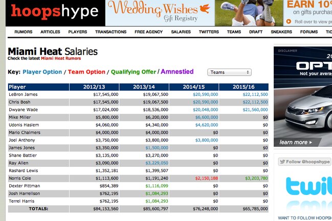Select Udonis Haslem player name
332x221 pixels.
pyautogui.click(x=24, y=125)
